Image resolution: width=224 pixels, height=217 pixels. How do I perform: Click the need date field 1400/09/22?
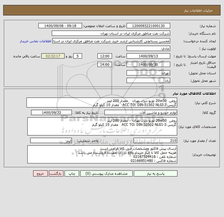(x=51, y=112)
